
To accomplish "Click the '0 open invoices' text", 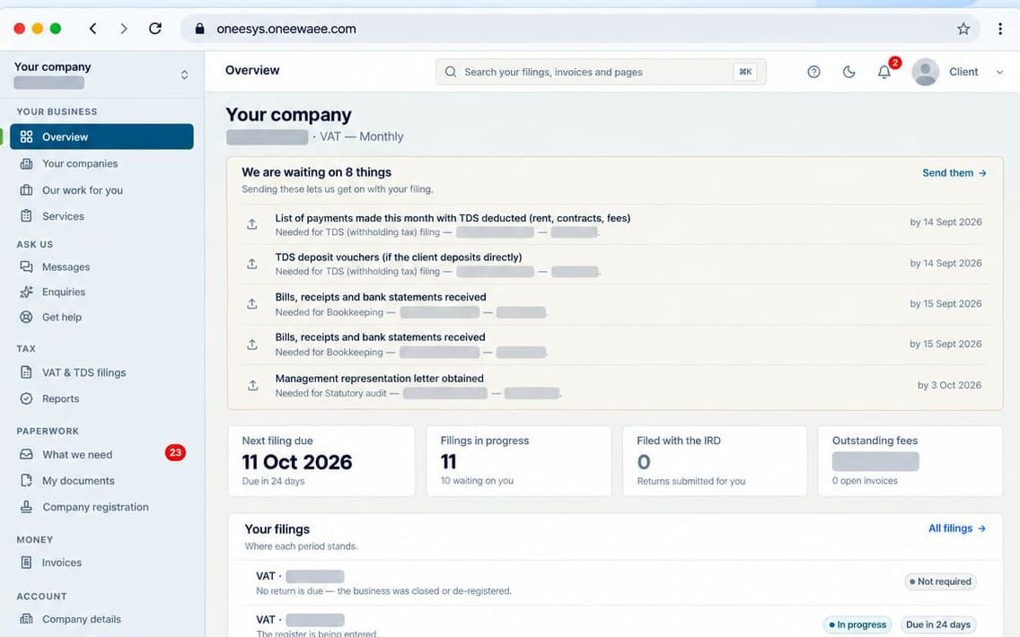I will click(x=865, y=481).
